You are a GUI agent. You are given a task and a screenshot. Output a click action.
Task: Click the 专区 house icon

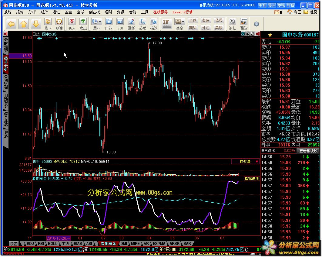[x=290, y=12]
